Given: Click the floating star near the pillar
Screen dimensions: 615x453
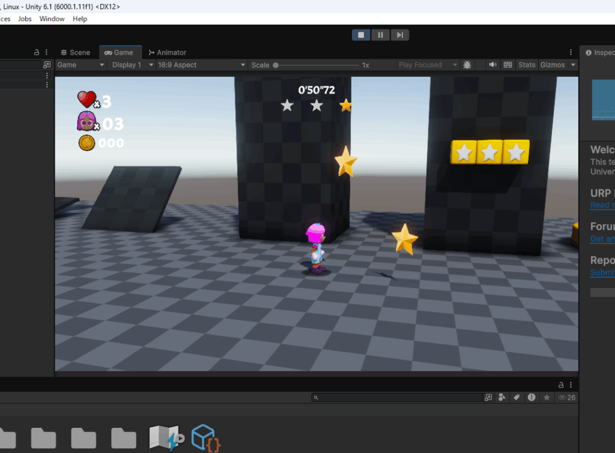Looking at the screenshot, I should 345,161.
